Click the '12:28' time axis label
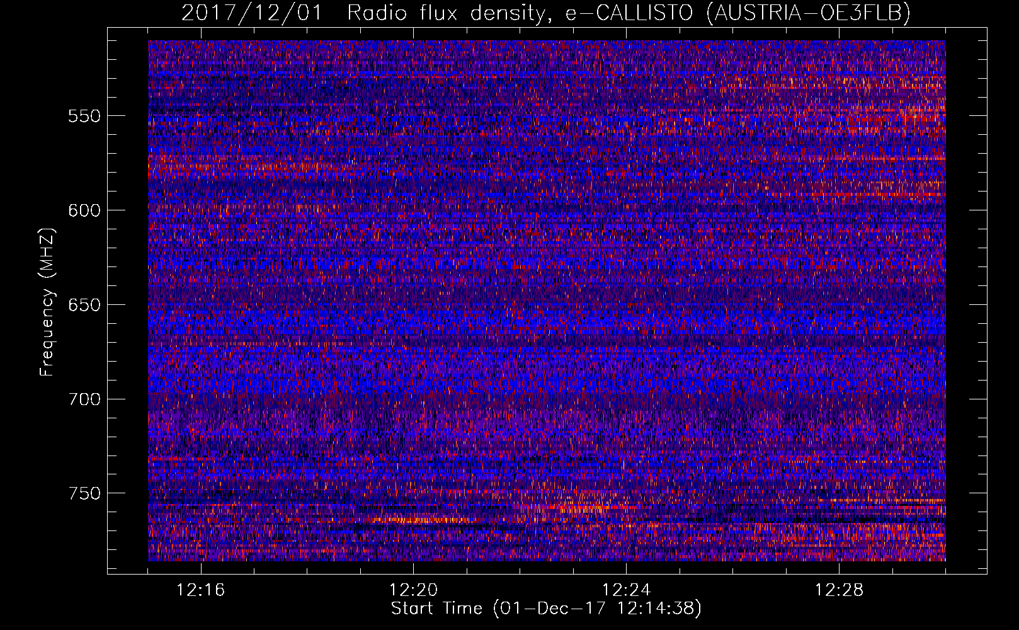1019x630 pixels. click(x=840, y=590)
